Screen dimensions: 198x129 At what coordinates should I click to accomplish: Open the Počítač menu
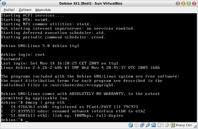click(9, 10)
